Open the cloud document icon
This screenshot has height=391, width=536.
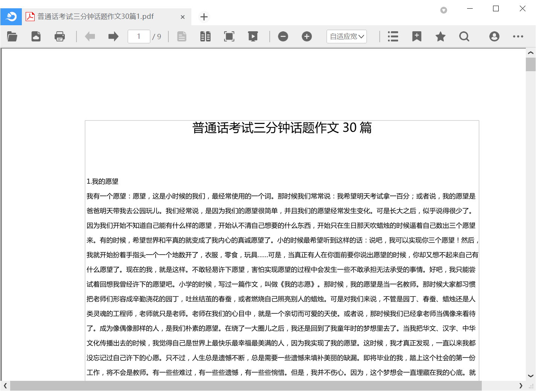click(x=36, y=37)
